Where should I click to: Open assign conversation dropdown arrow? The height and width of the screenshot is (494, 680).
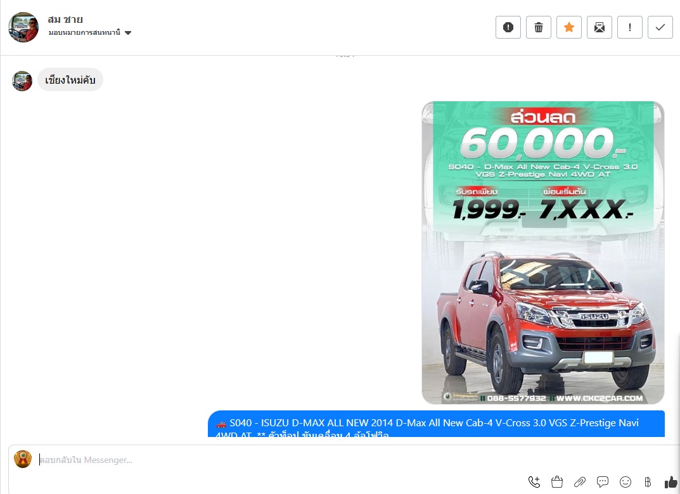pyautogui.click(x=128, y=33)
